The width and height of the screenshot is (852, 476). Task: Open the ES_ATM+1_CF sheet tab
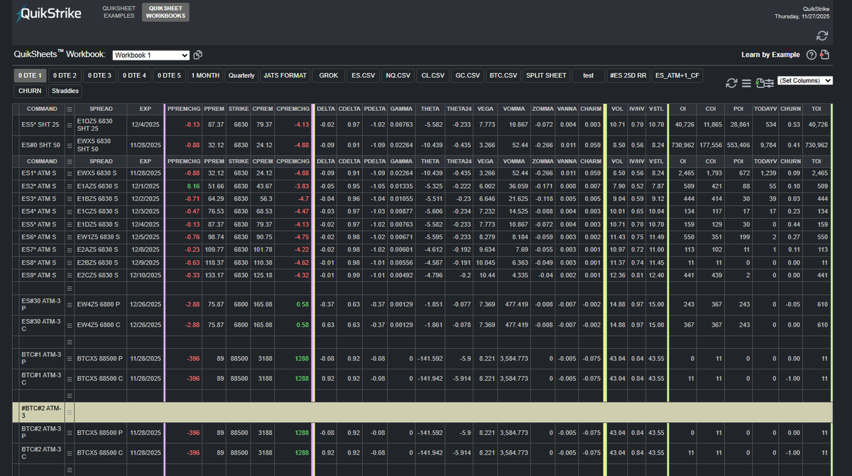[x=677, y=75]
